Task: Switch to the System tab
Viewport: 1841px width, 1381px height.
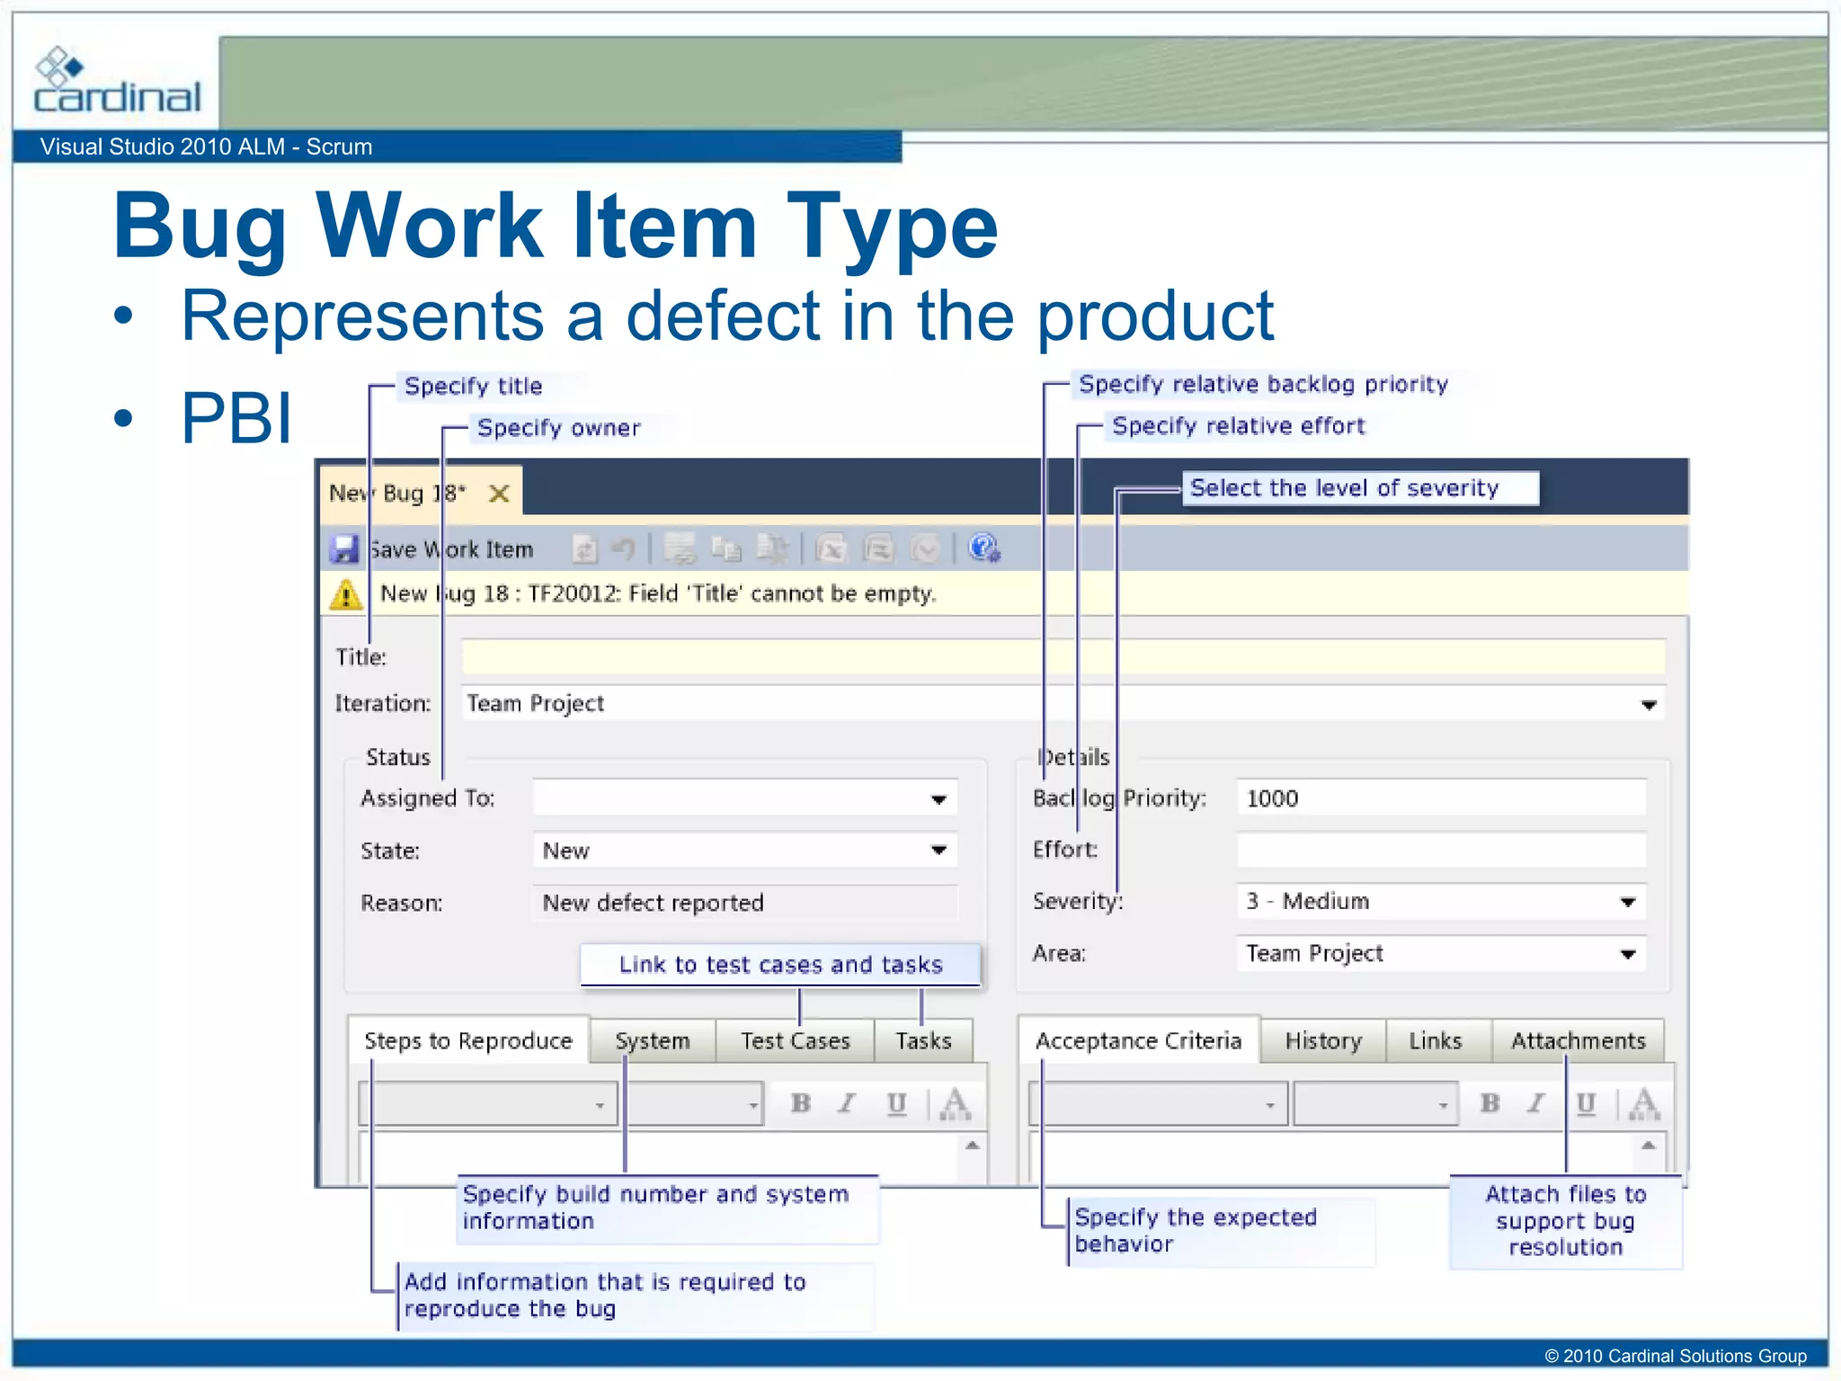Action: 653,1041
